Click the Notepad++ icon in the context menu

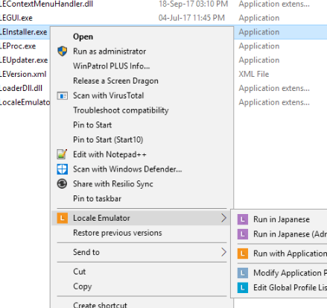pyautogui.click(x=62, y=154)
